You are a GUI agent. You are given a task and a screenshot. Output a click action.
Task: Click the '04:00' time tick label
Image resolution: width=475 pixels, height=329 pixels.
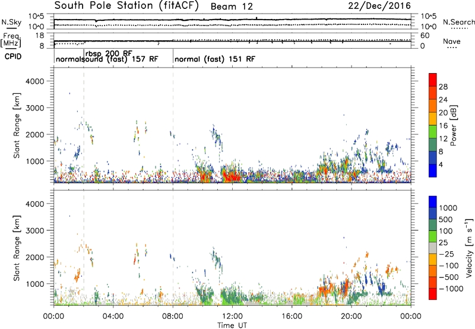[113, 317]
